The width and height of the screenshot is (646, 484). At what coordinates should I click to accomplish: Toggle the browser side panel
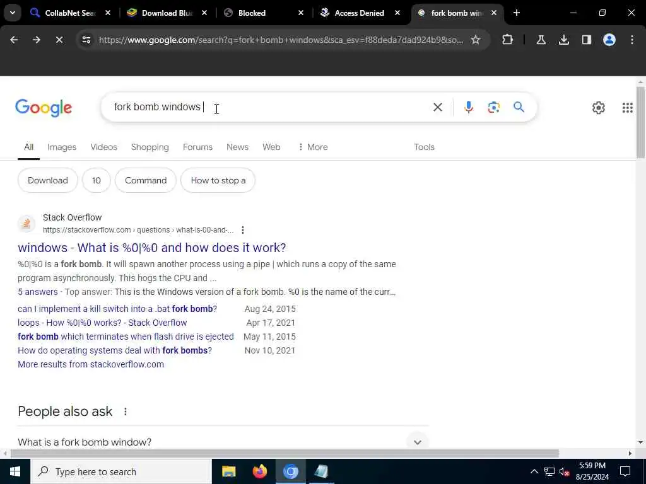[587, 40]
